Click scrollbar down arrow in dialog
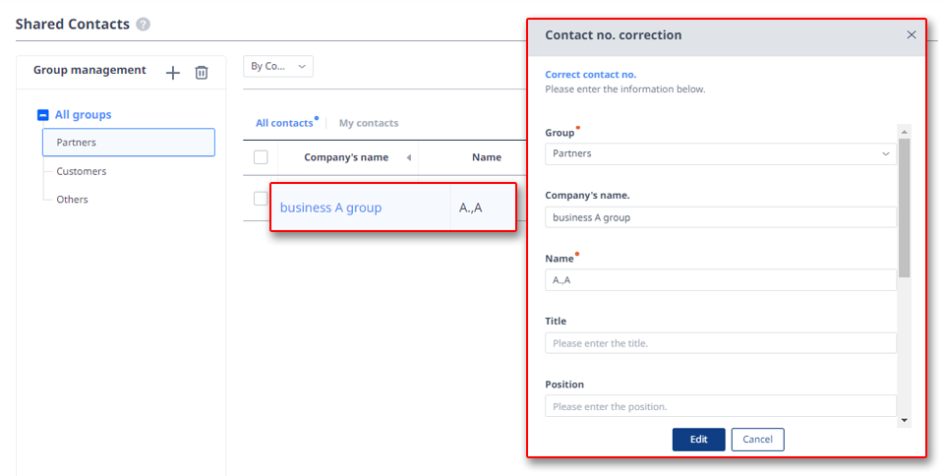Viewport: 944px width, 476px height. (x=904, y=420)
